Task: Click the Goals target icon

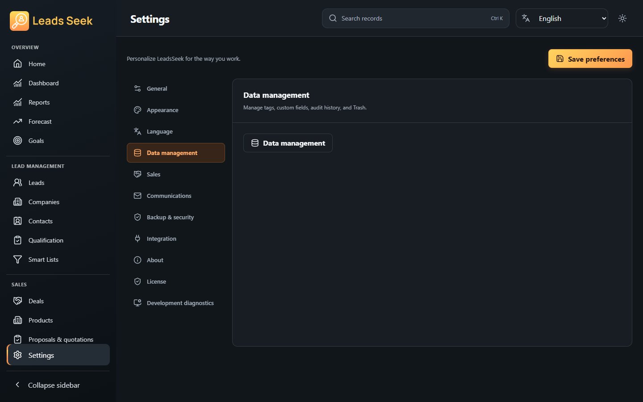Action: tap(17, 141)
